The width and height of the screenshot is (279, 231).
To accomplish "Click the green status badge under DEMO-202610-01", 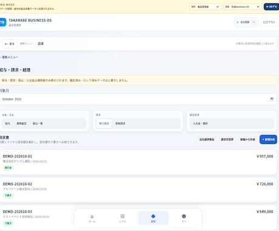I will click(x=8, y=168).
